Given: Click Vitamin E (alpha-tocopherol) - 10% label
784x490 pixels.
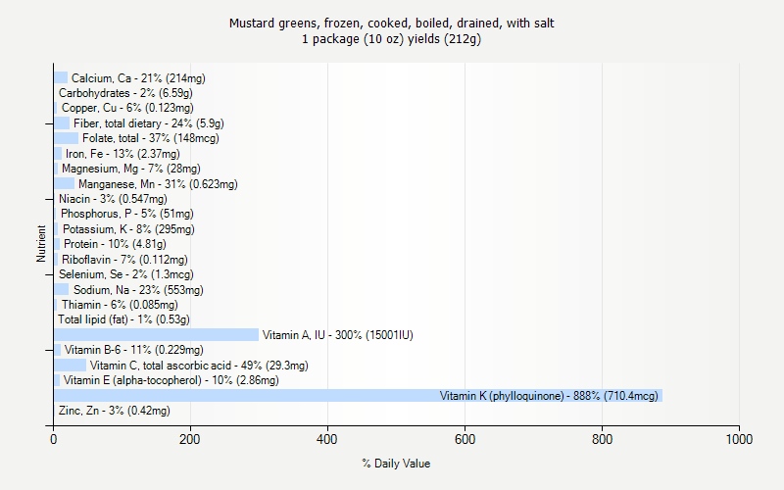Looking at the screenshot, I should pos(171,380).
